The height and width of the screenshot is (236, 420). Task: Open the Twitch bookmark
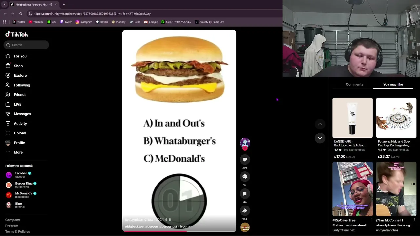pyautogui.click(x=66, y=22)
